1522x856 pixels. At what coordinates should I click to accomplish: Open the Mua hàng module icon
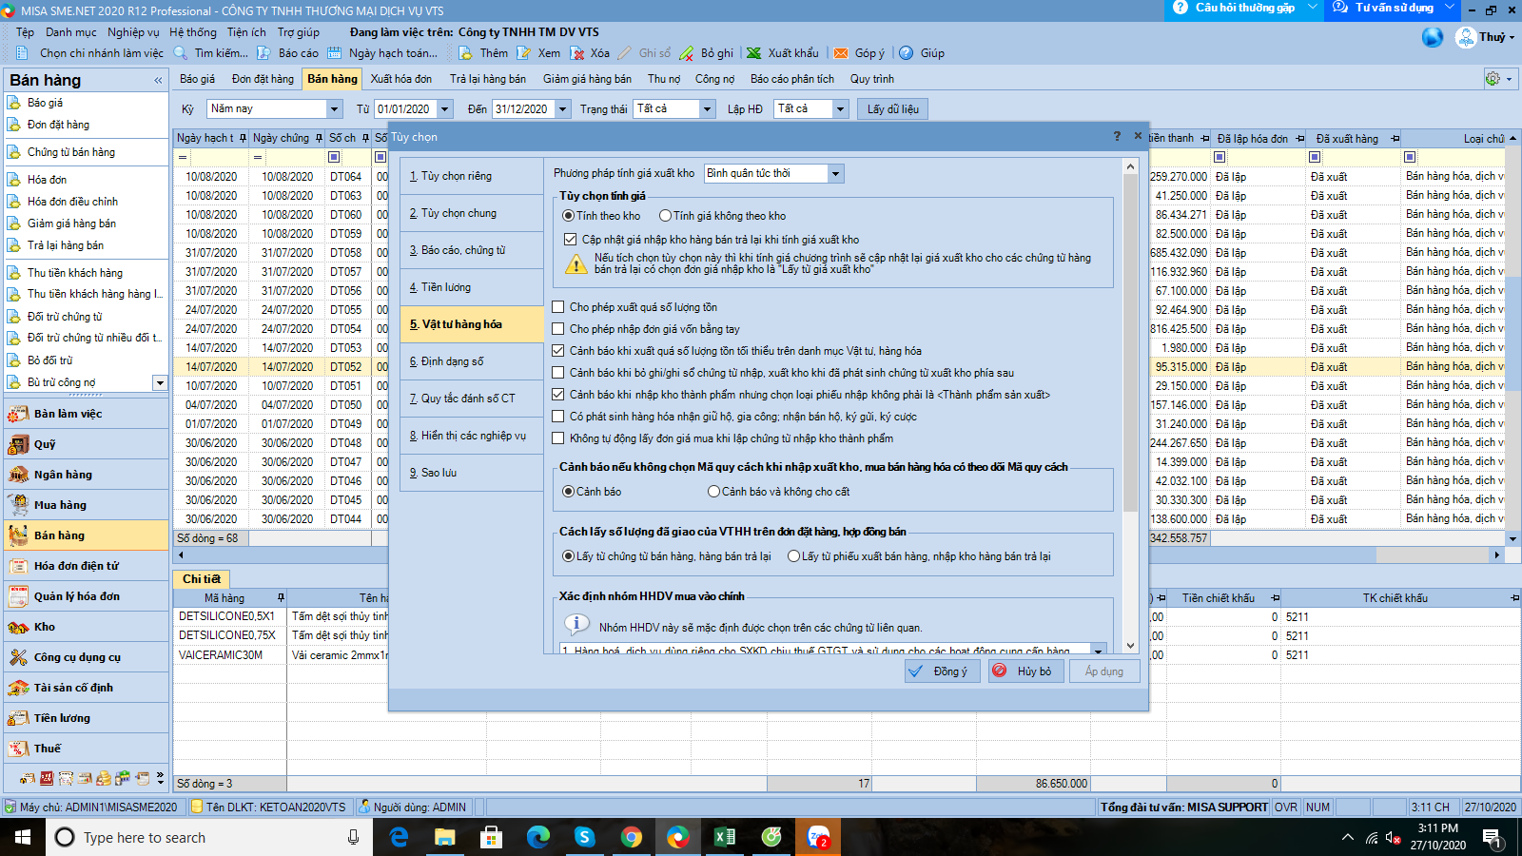click(18, 505)
